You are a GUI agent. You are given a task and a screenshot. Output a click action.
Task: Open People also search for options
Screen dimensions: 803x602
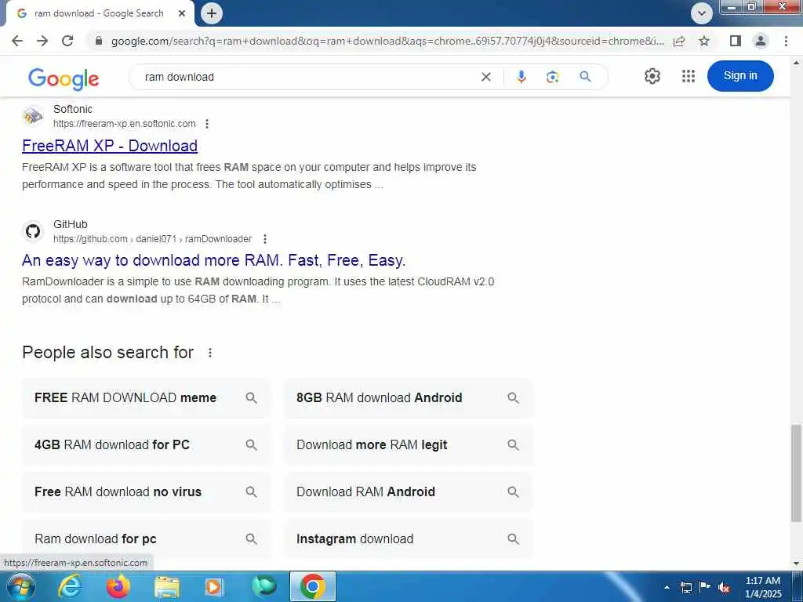[x=210, y=353]
